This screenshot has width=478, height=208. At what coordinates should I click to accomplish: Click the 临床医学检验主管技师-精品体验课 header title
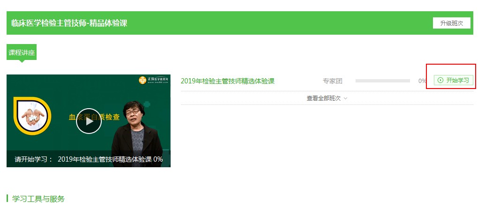point(69,23)
